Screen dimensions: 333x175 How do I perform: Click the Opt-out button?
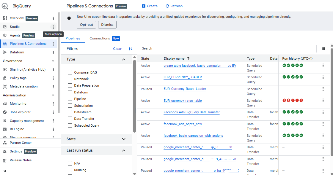87,25
